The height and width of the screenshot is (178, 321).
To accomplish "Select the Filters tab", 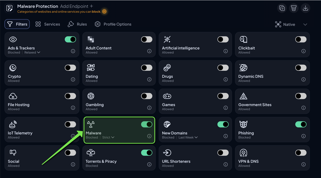I will (x=17, y=24).
